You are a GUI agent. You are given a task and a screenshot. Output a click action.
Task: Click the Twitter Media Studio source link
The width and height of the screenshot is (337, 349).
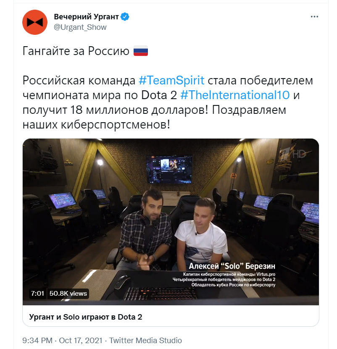tap(145, 340)
